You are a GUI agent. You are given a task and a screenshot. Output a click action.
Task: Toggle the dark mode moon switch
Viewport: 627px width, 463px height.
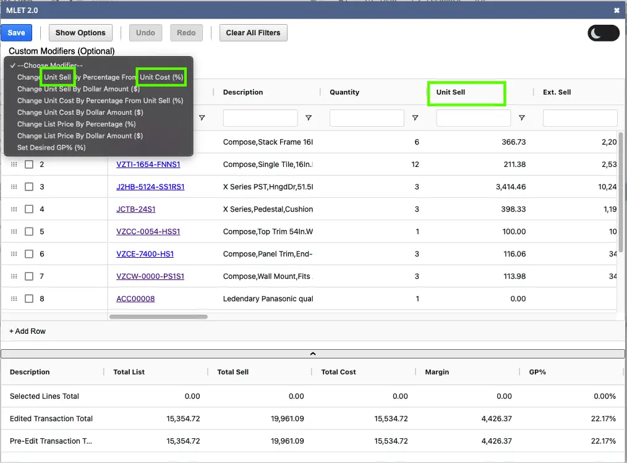click(604, 33)
